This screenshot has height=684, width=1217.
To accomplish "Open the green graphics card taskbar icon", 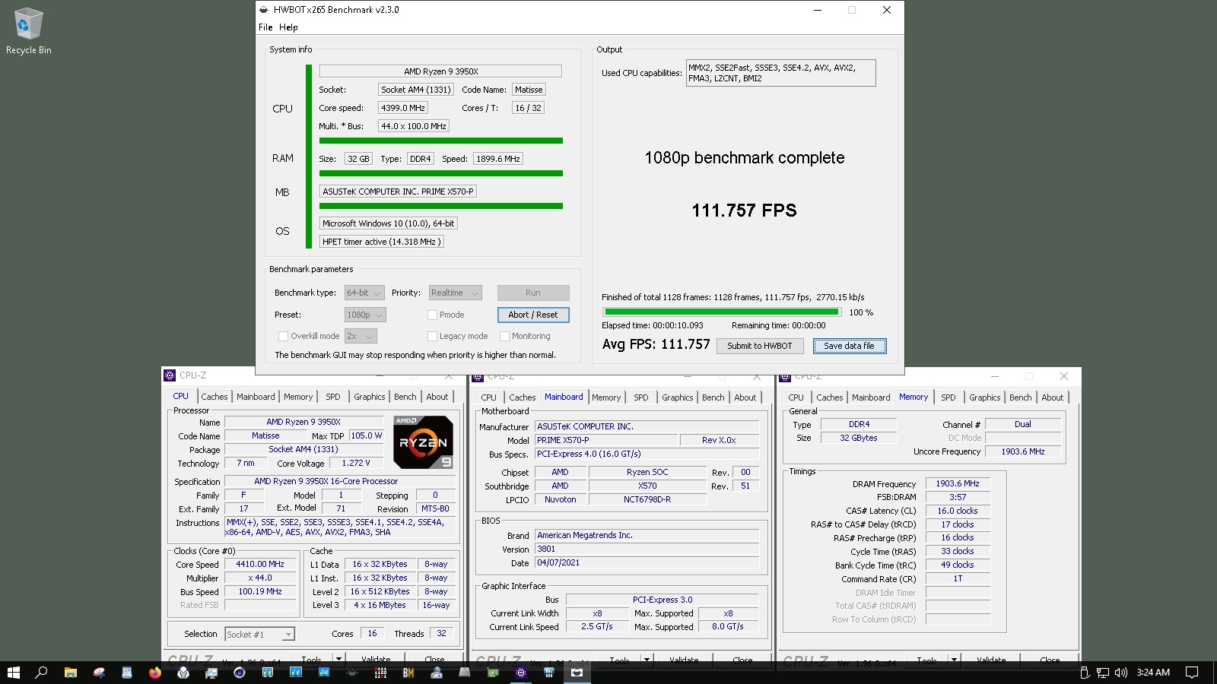I will pyautogui.click(x=493, y=673).
